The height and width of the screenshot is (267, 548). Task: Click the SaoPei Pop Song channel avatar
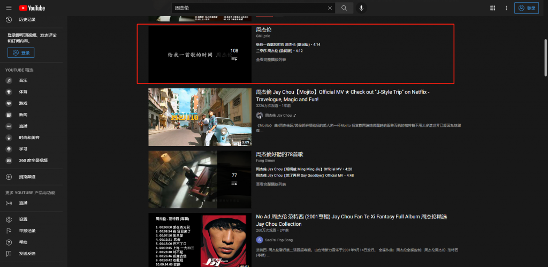point(260,240)
